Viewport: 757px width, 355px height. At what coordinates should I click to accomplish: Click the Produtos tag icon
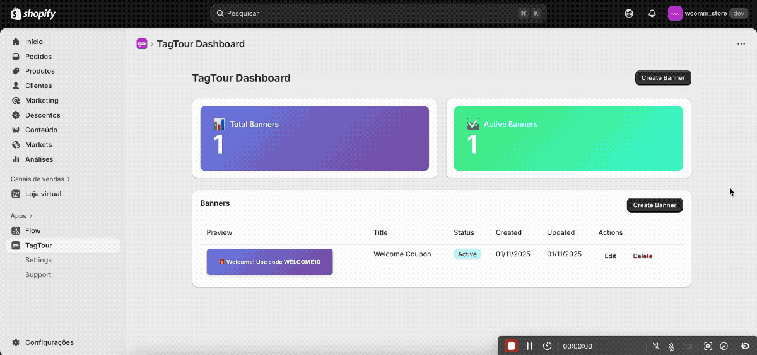point(16,71)
